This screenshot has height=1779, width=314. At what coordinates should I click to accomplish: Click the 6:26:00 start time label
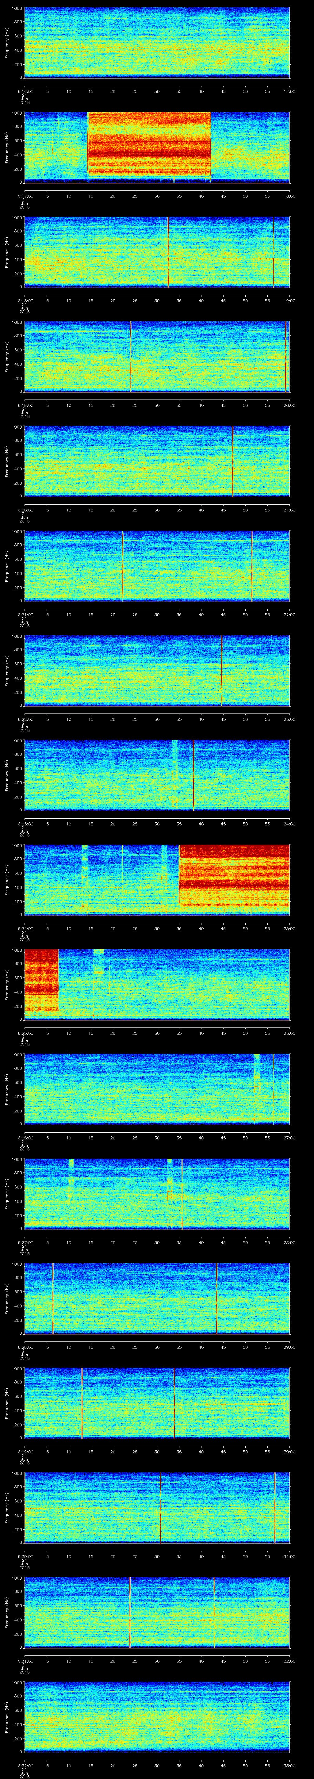[25, 1138]
